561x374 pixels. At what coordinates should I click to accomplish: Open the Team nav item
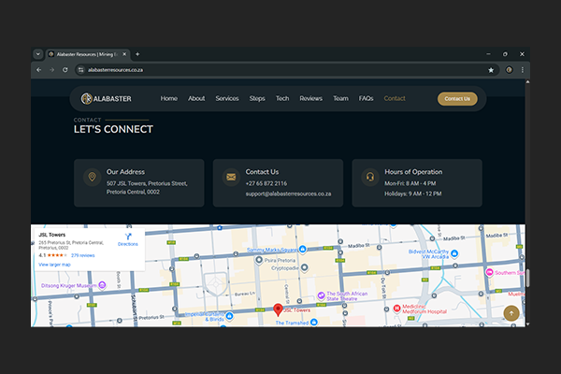pyautogui.click(x=340, y=98)
